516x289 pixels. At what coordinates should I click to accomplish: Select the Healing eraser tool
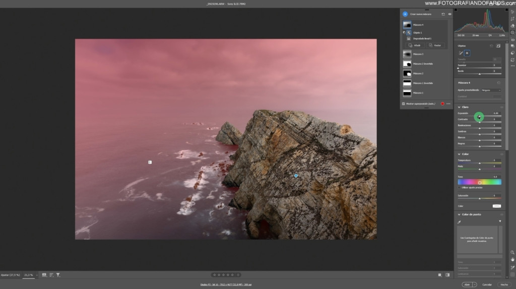[x=512, y=26]
